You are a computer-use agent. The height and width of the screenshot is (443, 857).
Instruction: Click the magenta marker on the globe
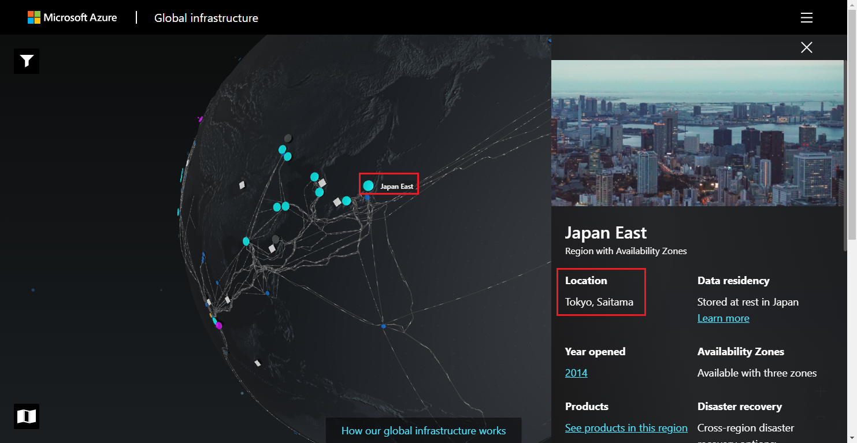219,326
